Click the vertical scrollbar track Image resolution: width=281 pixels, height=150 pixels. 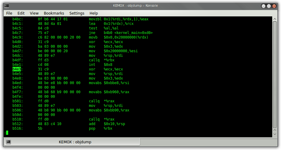pos(275,74)
